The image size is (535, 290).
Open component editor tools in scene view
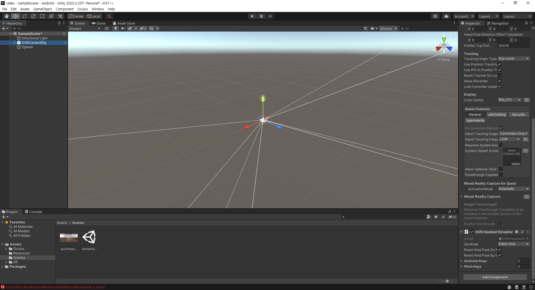pyautogui.click(x=366, y=28)
